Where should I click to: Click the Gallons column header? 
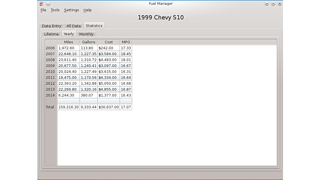[x=88, y=42]
